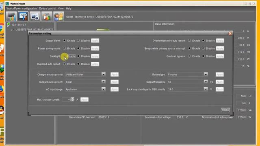The width and height of the screenshot is (260, 146).
Task: Disable Overload auto restart
Action: pyautogui.click(x=78, y=64)
